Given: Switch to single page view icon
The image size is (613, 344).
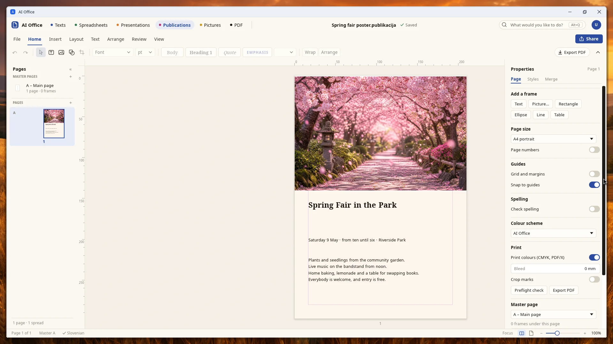Looking at the screenshot, I should pos(531,333).
